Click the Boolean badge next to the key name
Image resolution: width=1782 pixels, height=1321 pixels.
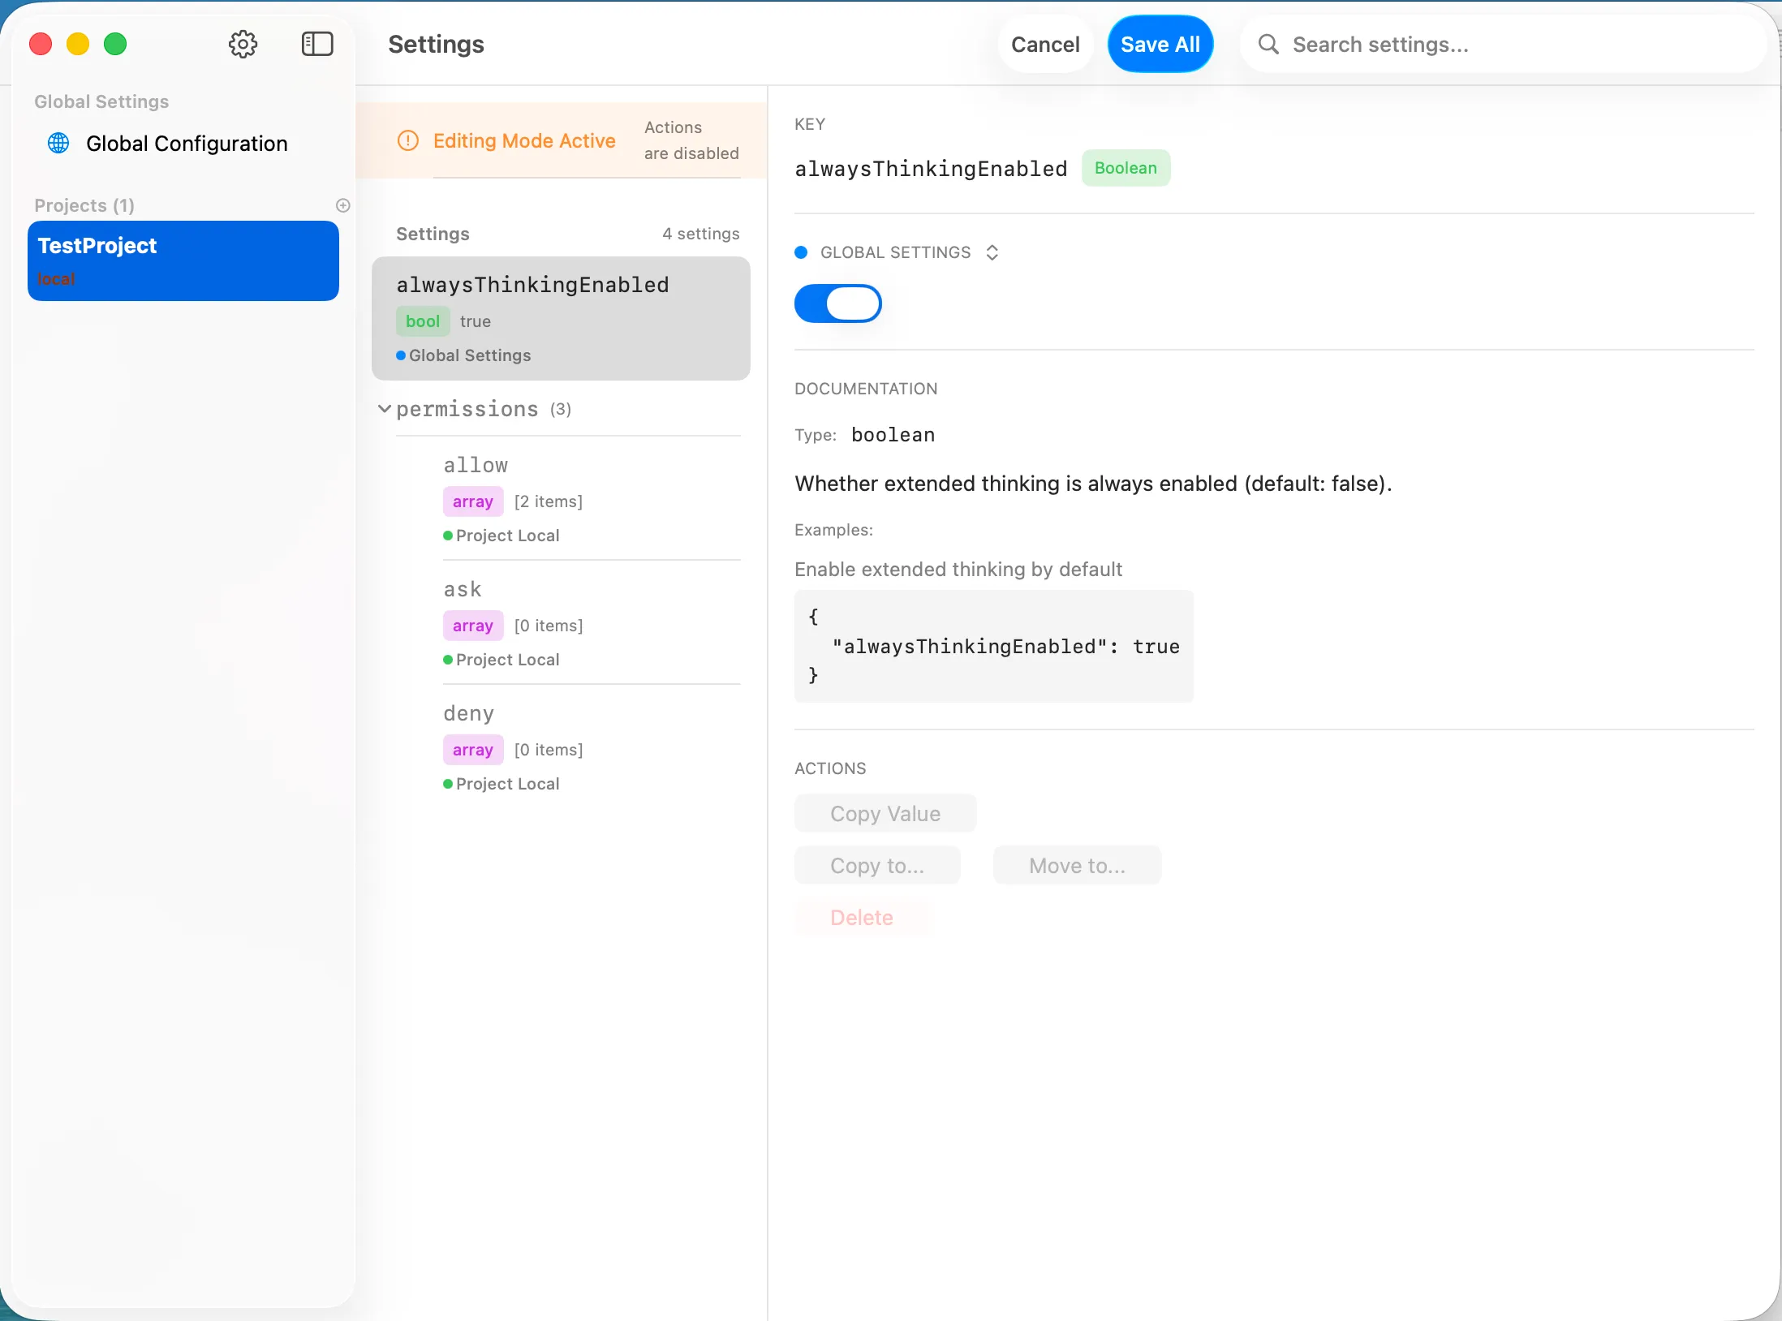1126,168
